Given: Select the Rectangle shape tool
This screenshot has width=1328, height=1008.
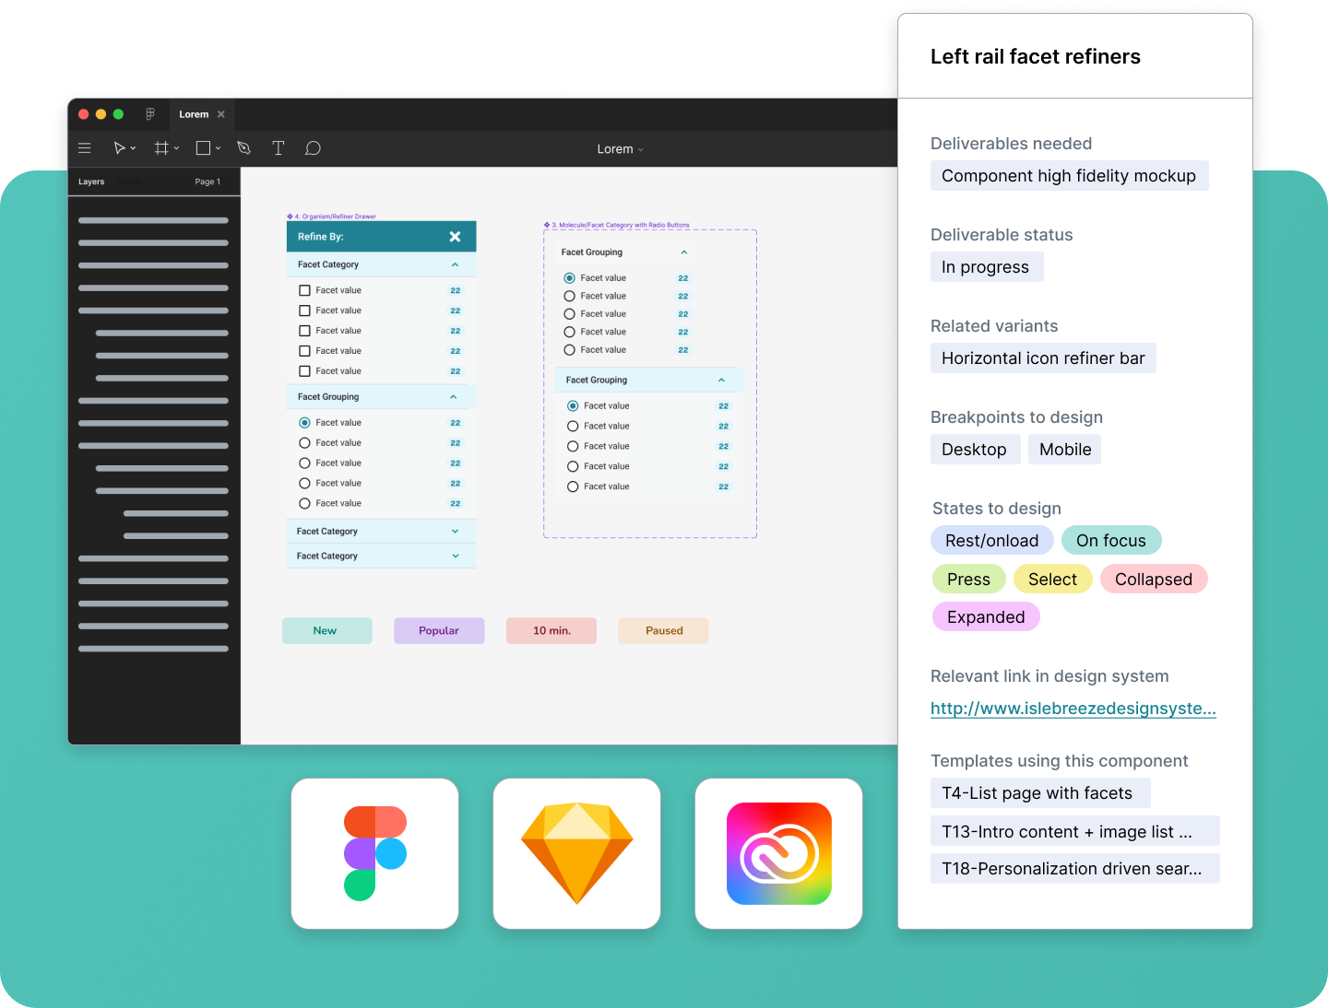Looking at the screenshot, I should (203, 147).
